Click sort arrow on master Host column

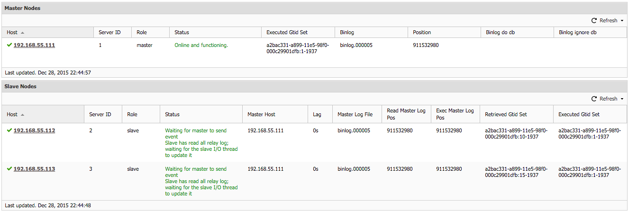click(22, 33)
